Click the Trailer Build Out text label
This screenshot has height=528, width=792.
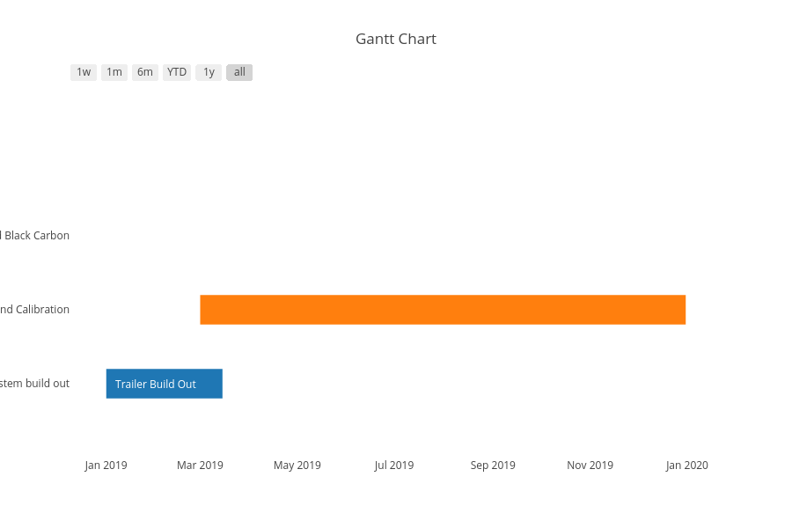pos(156,385)
